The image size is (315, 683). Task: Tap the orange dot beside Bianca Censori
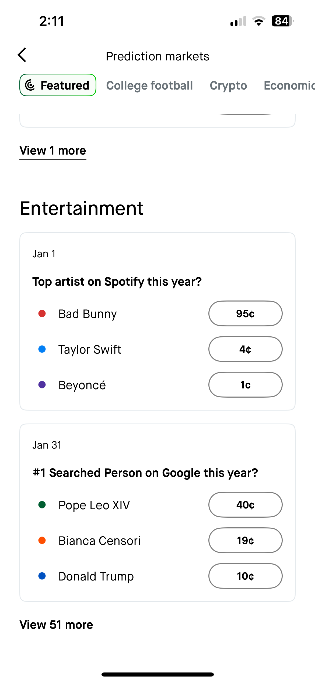coord(42,540)
